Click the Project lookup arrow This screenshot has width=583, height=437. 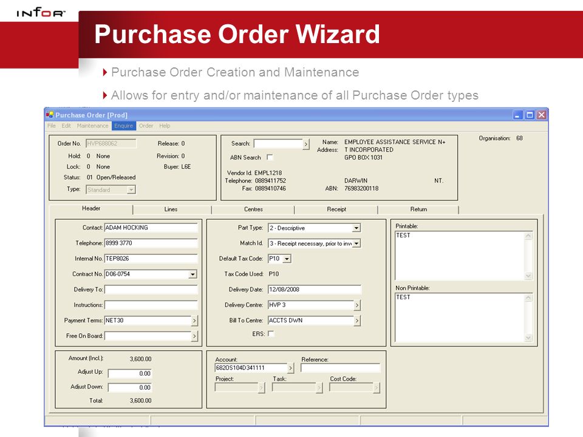[261, 388]
